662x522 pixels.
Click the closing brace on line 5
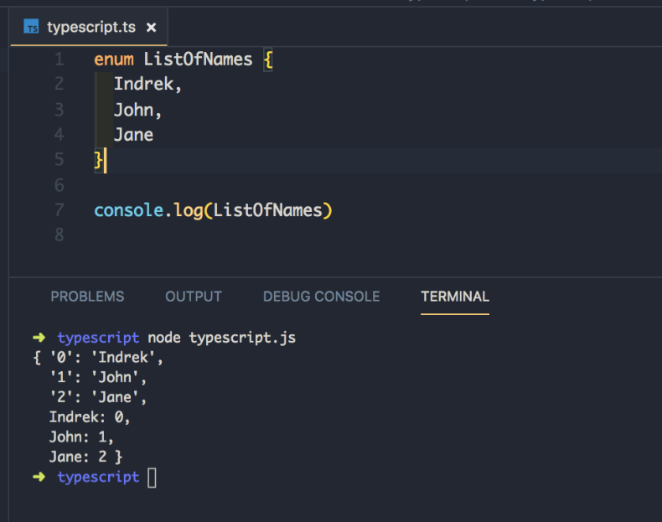click(x=98, y=160)
